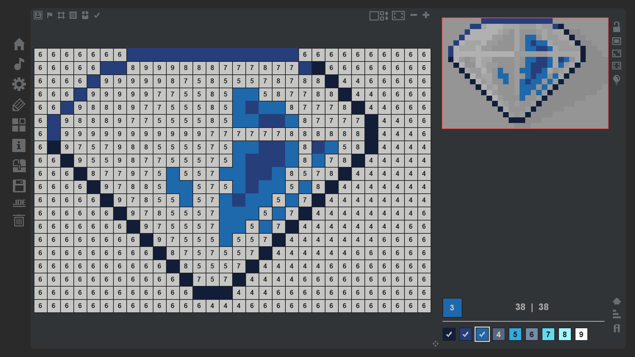635x357 pixels.
Task: Open the music note settings
Action: tap(19, 64)
